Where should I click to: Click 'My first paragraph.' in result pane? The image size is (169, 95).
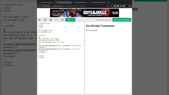[92, 30]
